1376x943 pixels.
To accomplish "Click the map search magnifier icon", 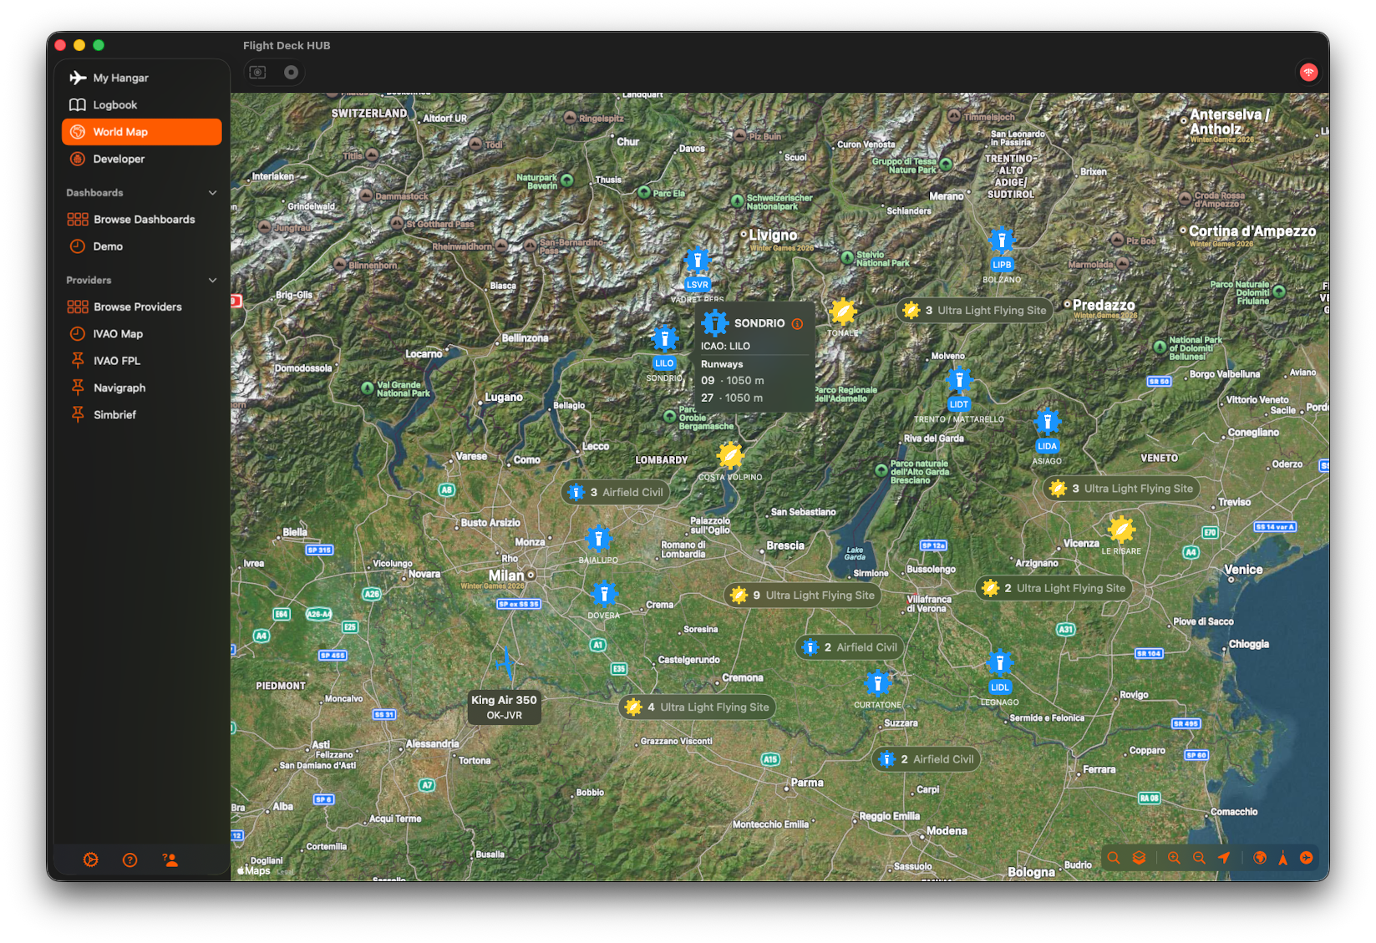I will point(1114,858).
